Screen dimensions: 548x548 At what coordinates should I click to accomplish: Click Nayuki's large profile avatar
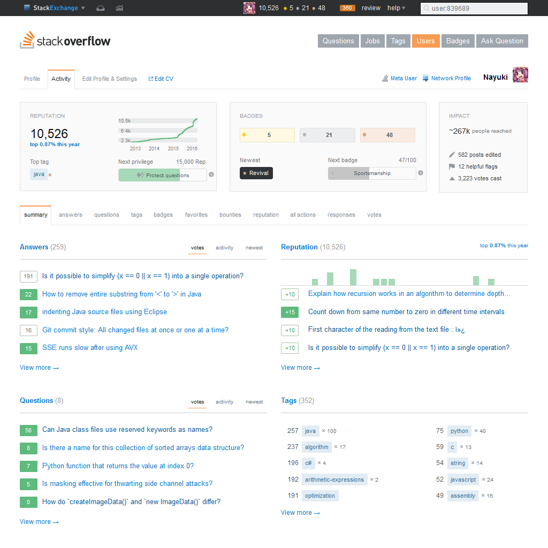coord(520,75)
